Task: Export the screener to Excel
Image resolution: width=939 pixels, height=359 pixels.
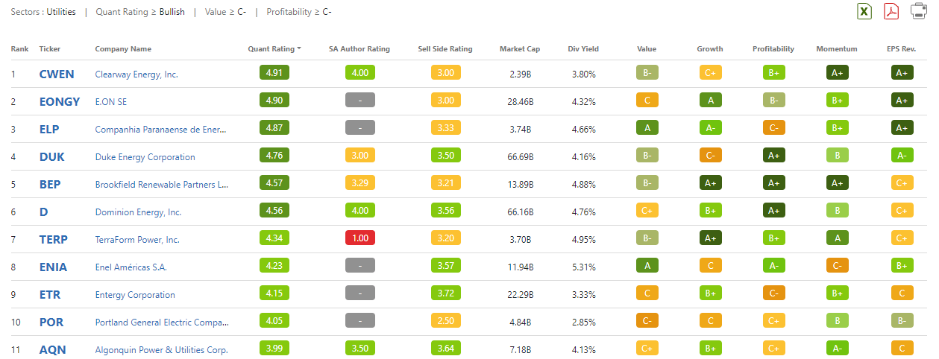Action: pyautogui.click(x=864, y=11)
